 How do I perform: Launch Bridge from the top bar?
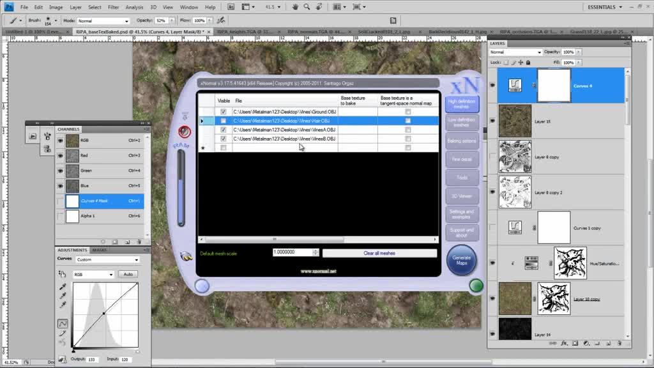(231, 6)
